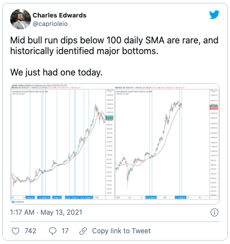The image size is (230, 244).
Task: Open Charles Edwards profile picture
Action: click(20, 19)
